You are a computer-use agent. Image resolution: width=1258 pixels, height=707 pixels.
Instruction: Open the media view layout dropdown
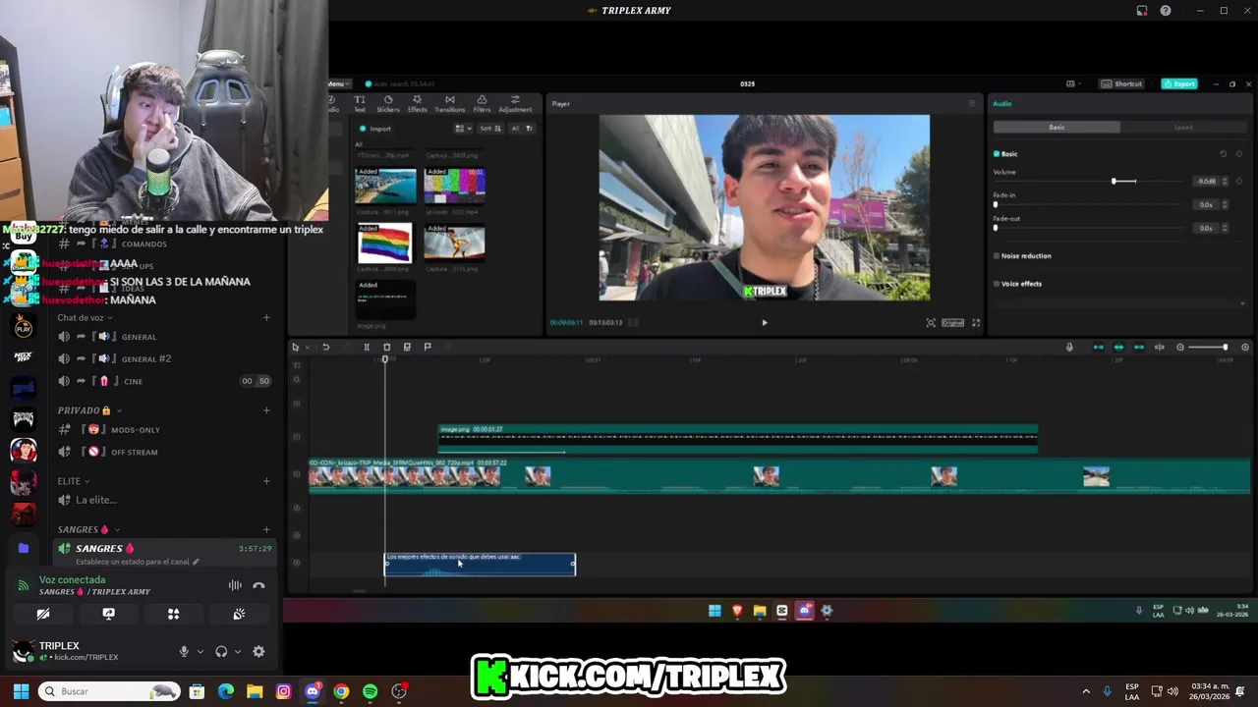click(464, 129)
